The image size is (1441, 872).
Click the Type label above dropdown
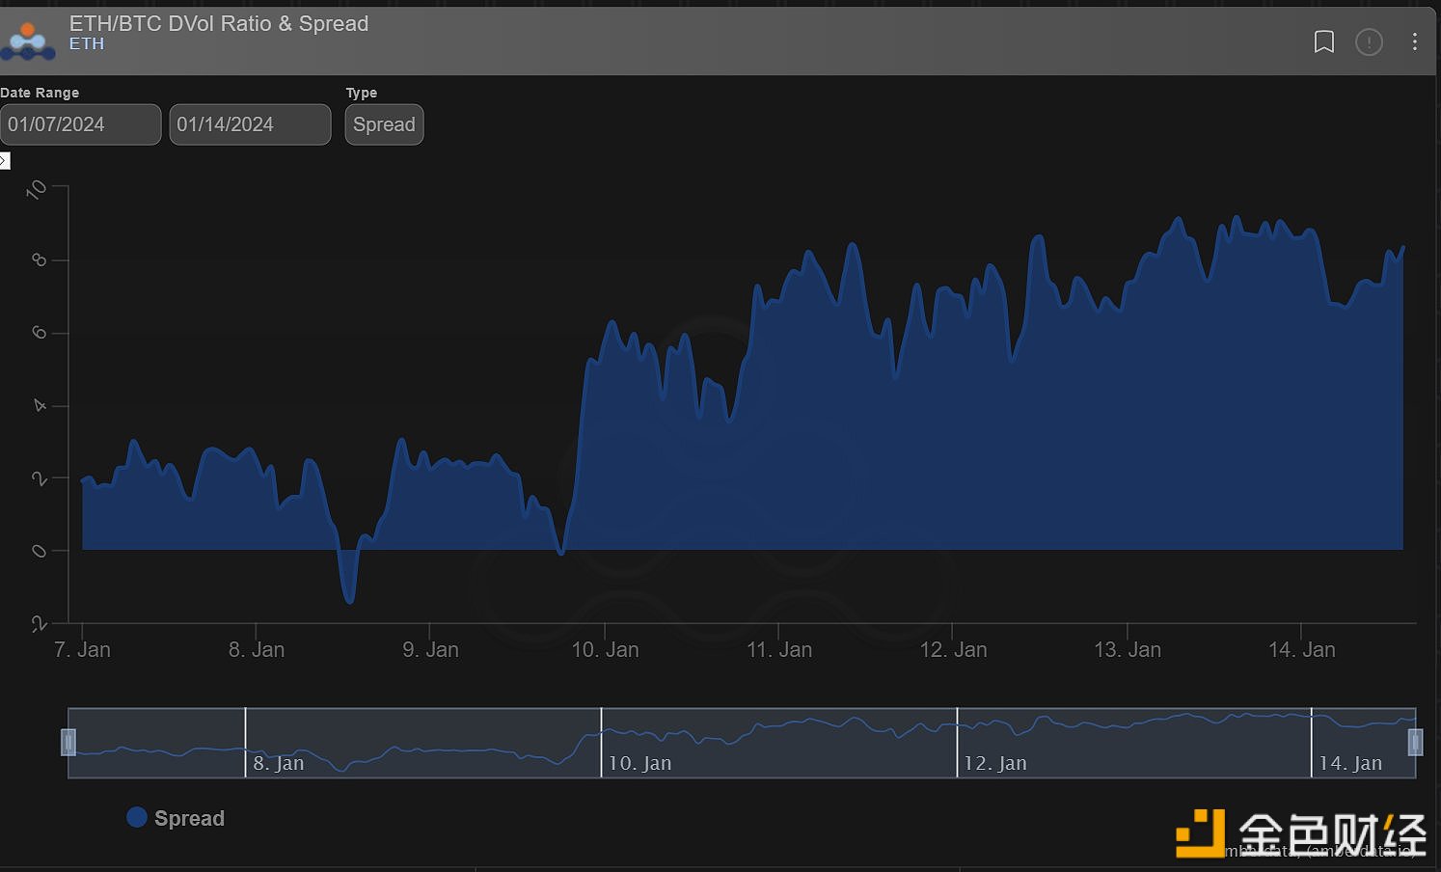(362, 93)
